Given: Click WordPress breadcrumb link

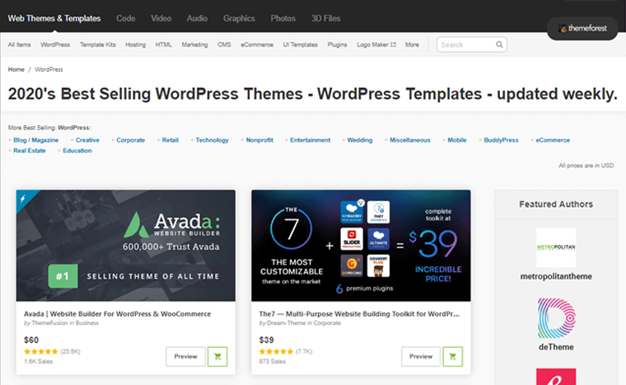Looking at the screenshot, I should pyautogui.click(x=49, y=69).
